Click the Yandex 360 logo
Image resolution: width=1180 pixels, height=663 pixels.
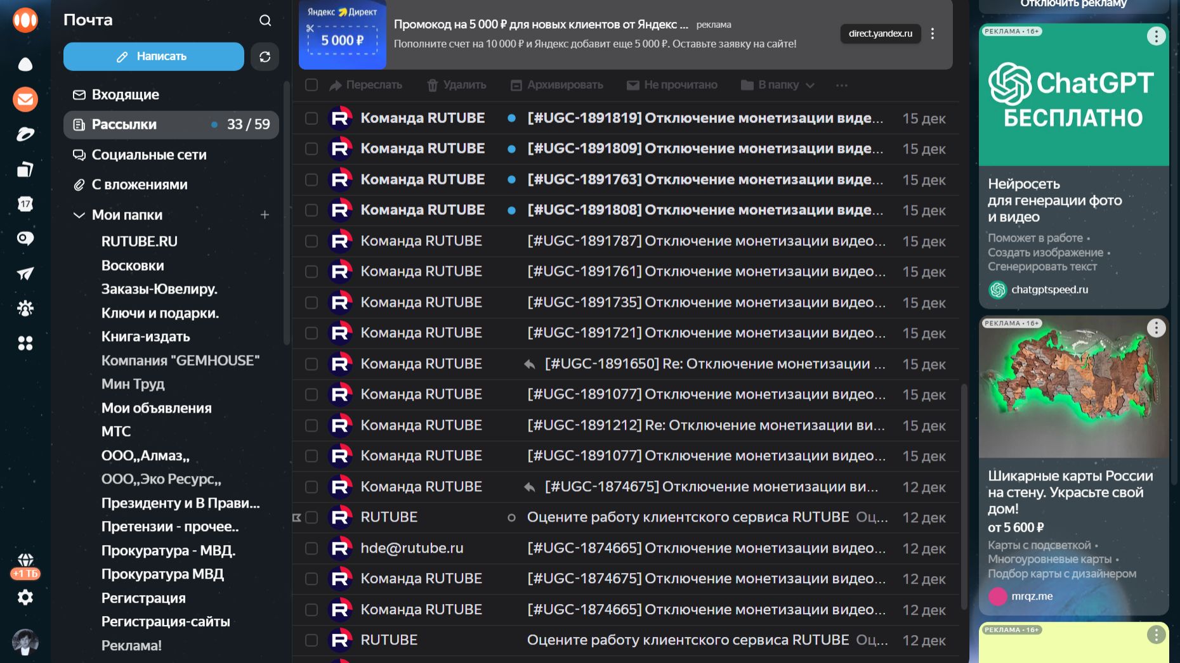click(x=25, y=20)
